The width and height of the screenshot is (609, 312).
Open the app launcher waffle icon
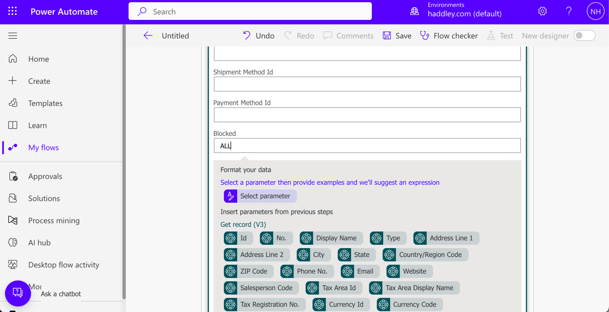[x=13, y=12]
